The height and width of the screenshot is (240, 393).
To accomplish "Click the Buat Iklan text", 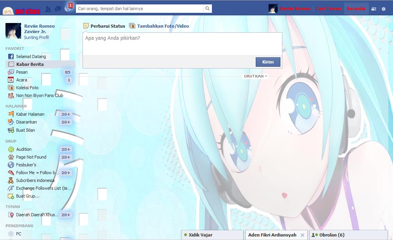I will [25, 130].
